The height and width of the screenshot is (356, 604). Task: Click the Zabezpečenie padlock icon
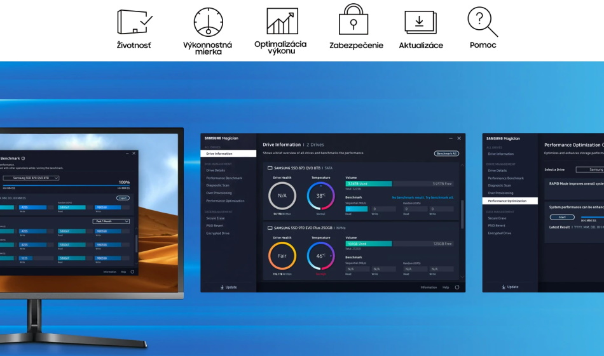click(x=353, y=19)
